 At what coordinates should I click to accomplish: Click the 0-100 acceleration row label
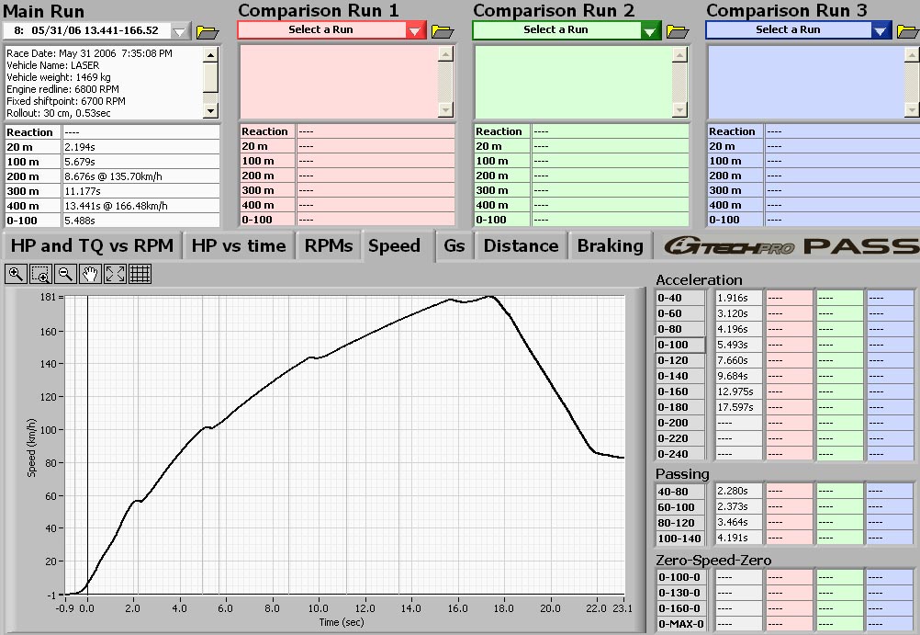coord(679,345)
